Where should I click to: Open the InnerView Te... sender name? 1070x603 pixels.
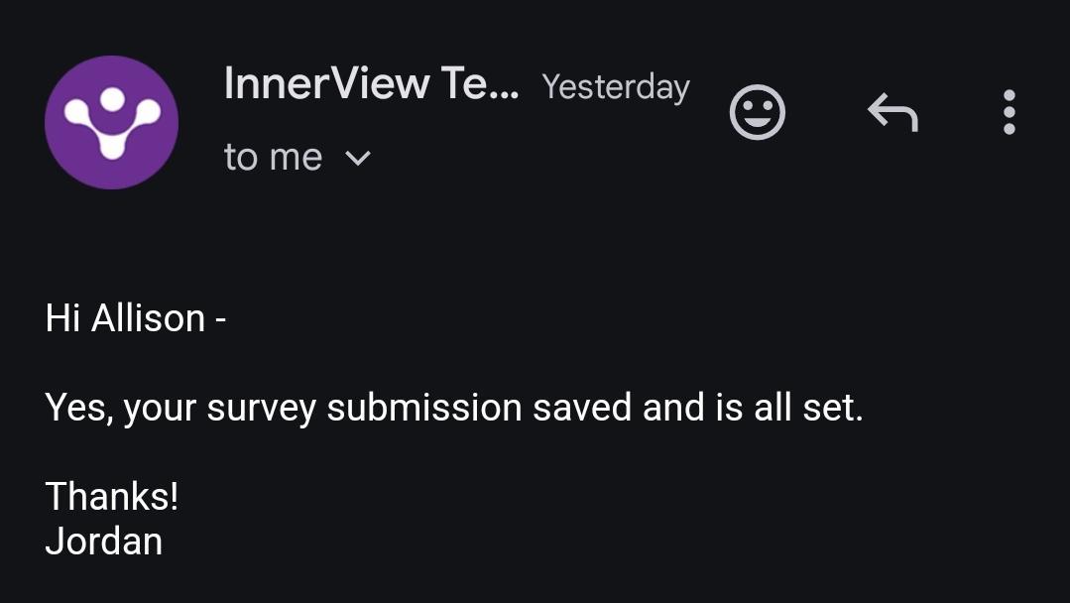(371, 83)
